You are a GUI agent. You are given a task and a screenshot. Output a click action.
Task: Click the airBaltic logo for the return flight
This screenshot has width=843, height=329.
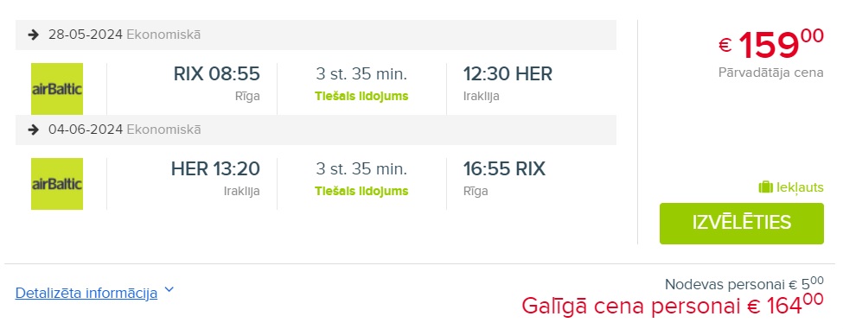(57, 184)
